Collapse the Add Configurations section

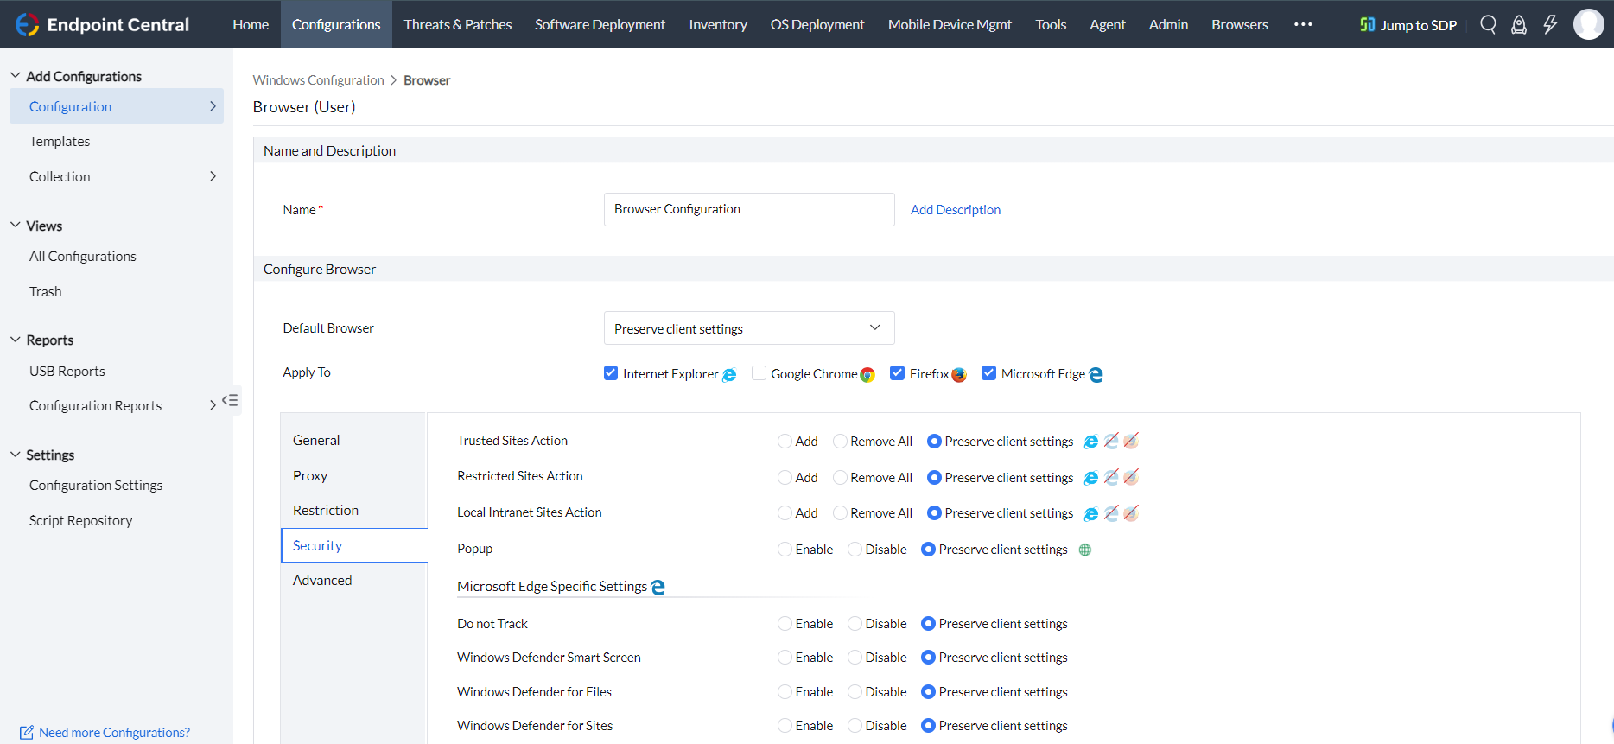(16, 76)
